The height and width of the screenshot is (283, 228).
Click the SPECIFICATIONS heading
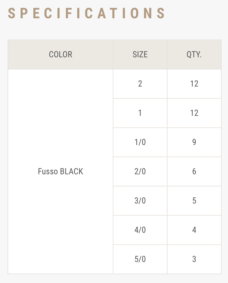(x=87, y=13)
